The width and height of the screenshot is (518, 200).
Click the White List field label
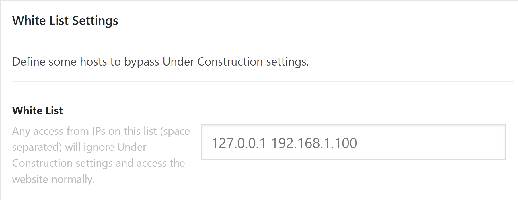(x=37, y=111)
